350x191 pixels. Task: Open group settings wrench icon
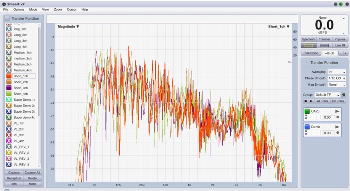344,95
